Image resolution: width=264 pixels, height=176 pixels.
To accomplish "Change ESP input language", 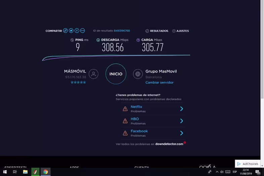I will (235, 172).
